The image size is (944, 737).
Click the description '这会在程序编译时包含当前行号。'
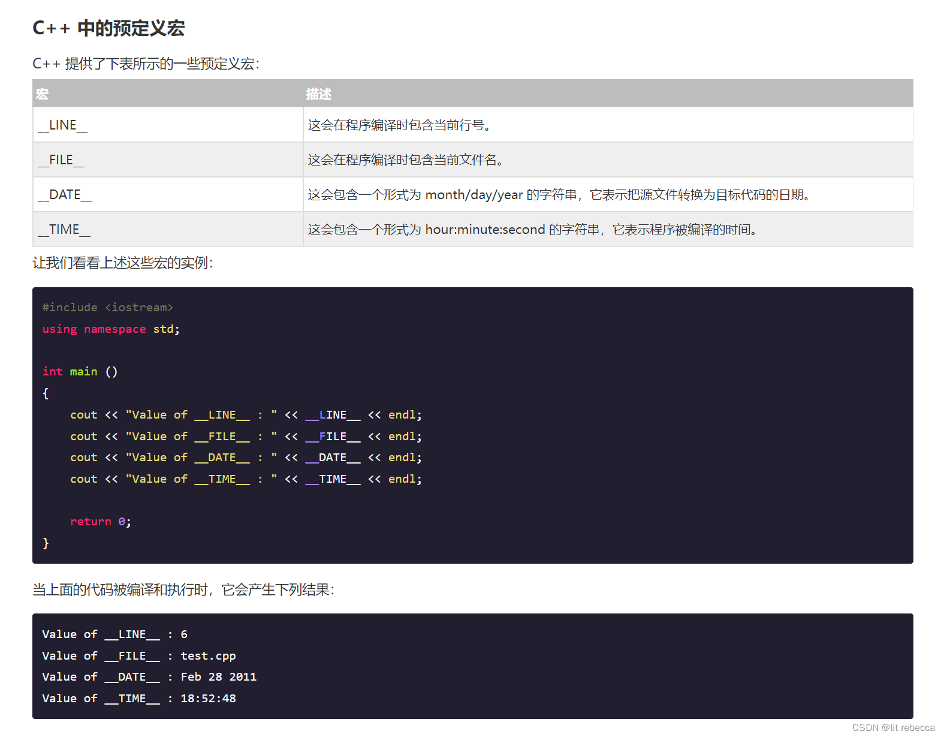(x=400, y=125)
